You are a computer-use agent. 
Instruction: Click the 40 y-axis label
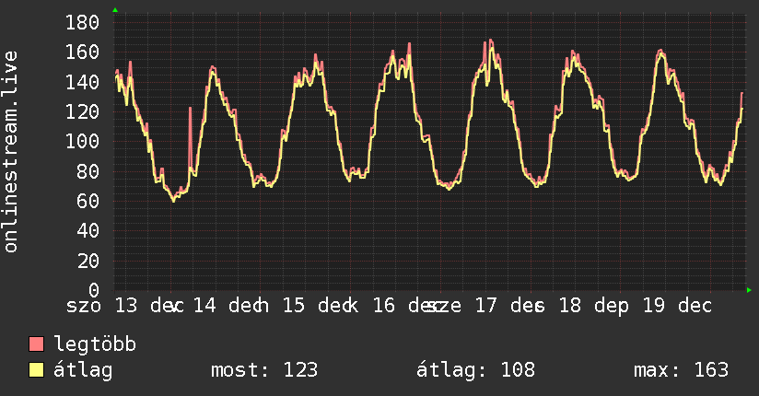[88, 230]
